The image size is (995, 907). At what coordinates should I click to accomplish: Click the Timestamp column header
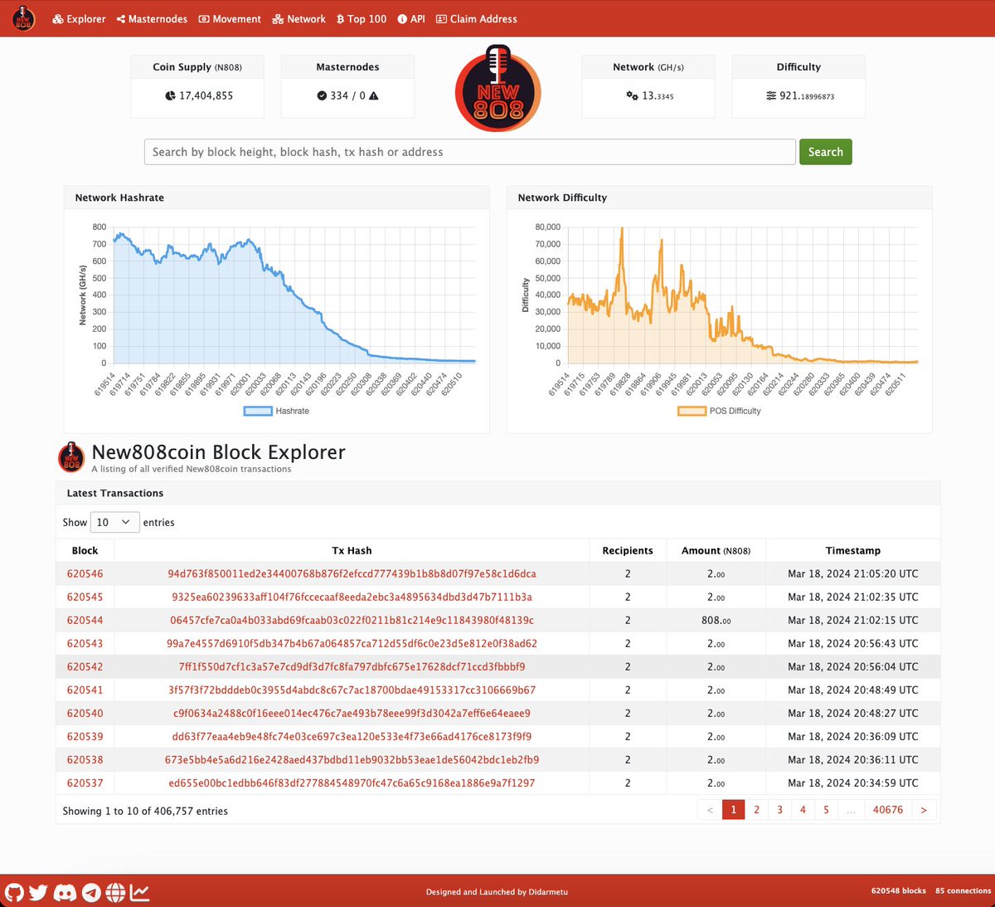853,550
